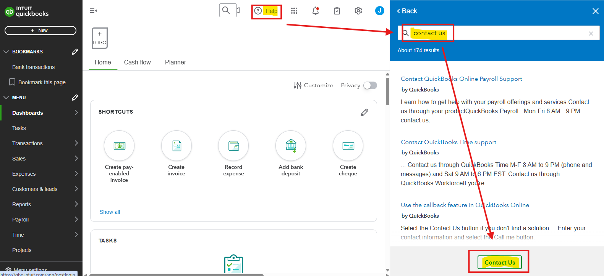Open the notifications bell icon
This screenshot has width=604, height=276.
[315, 11]
